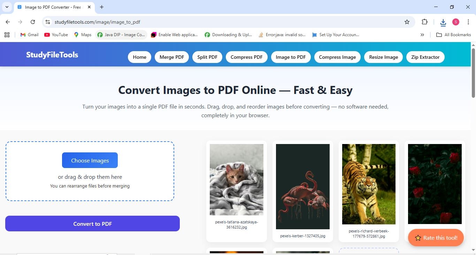The height and width of the screenshot is (255, 476).
Task: Open the tab search dropdown arrow
Action: (x=7, y=7)
